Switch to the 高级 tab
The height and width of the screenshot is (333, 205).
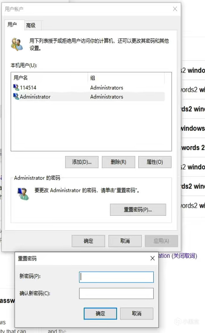click(x=31, y=26)
